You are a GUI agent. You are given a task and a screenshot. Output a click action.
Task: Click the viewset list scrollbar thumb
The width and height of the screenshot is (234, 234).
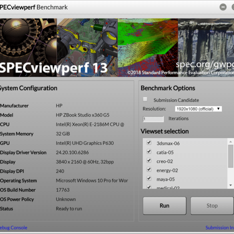230,156
